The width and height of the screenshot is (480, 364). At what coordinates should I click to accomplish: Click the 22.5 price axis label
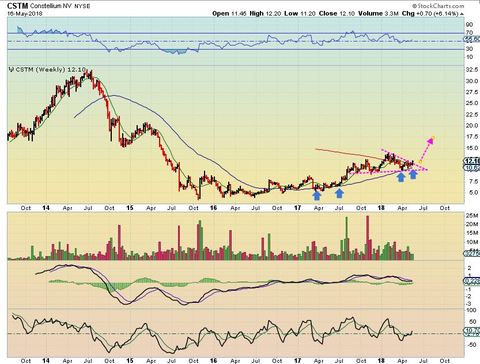tap(472, 115)
